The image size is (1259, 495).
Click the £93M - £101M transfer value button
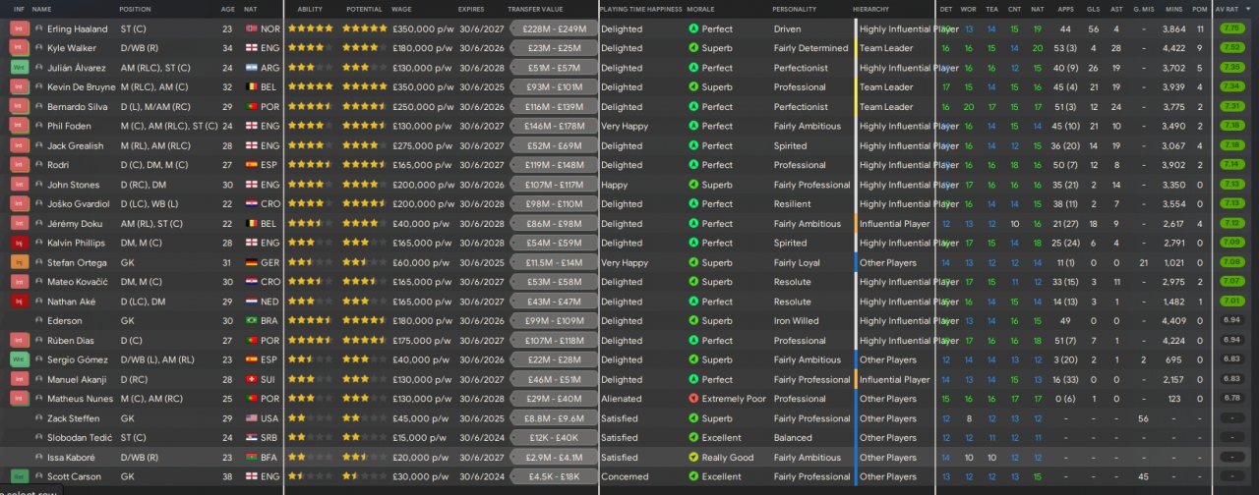coord(554,87)
